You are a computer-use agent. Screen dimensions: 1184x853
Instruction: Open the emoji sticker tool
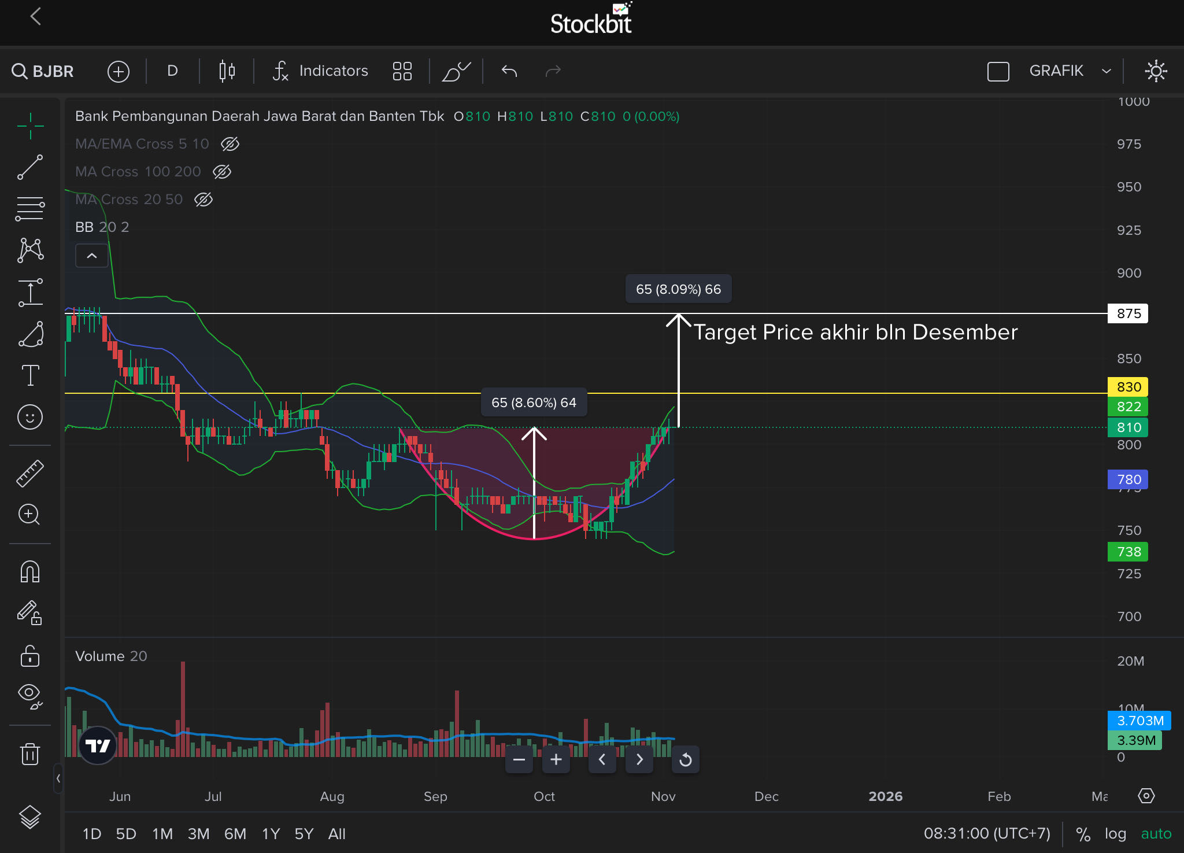29,417
